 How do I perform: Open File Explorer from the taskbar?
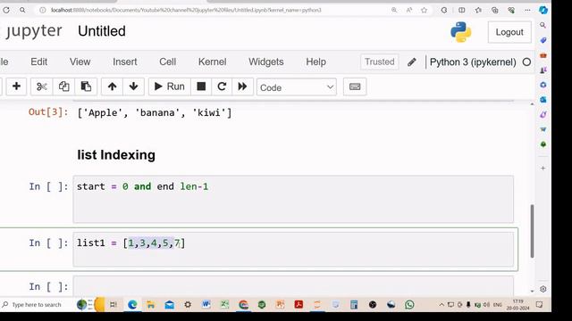coord(151,305)
